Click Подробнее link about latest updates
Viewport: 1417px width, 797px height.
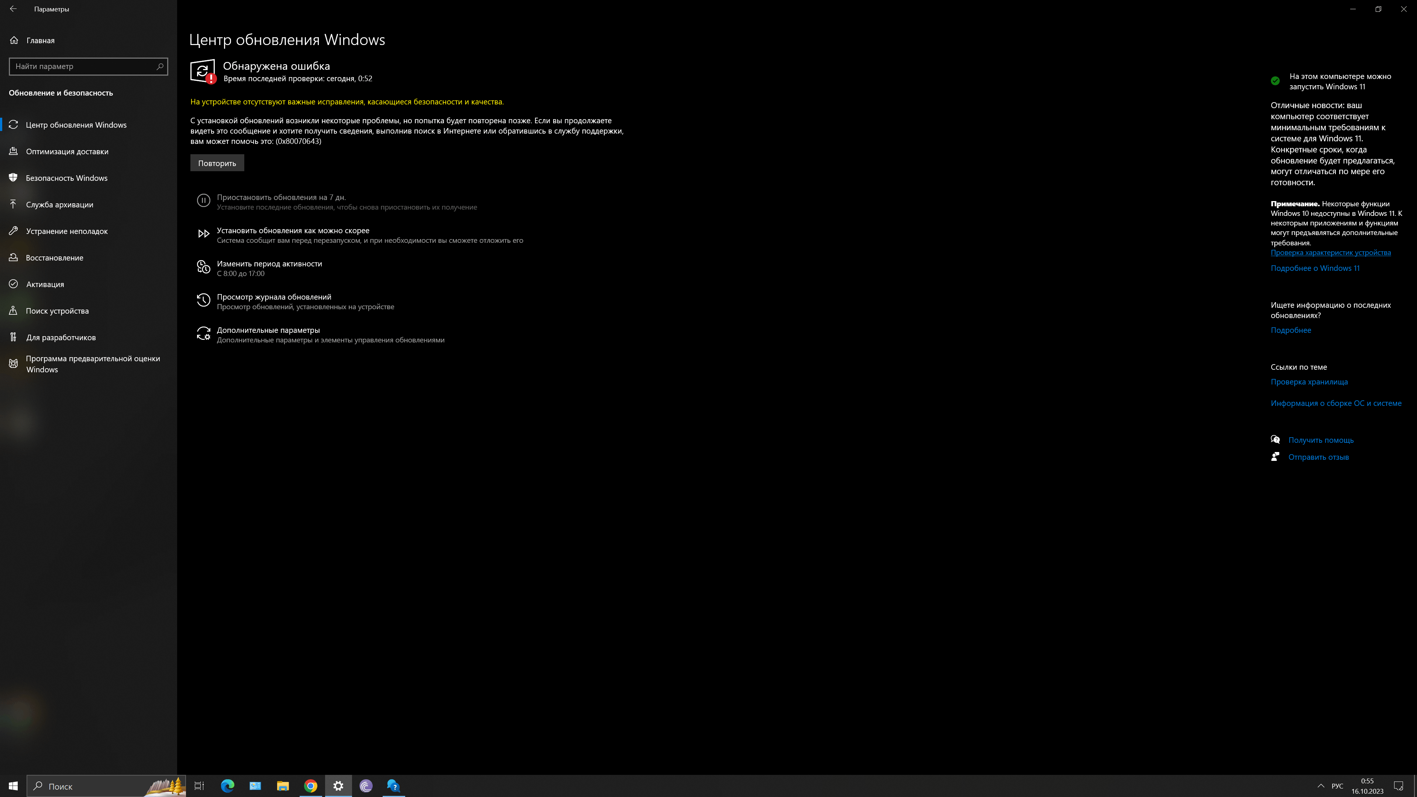click(x=1291, y=330)
